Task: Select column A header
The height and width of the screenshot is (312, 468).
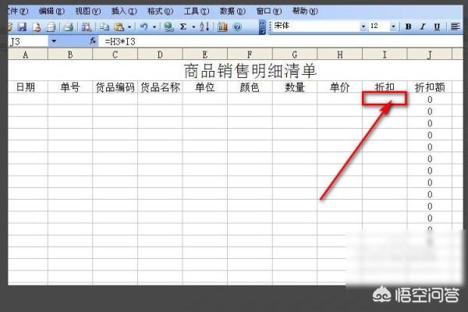Action: point(28,55)
